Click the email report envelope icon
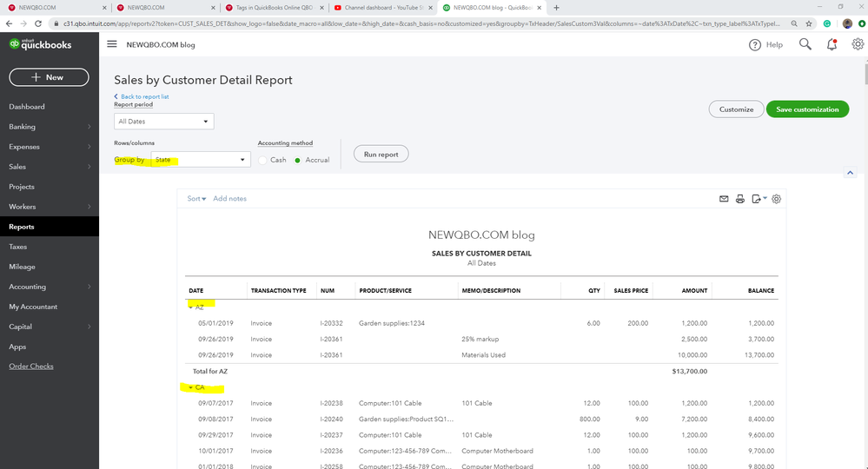The height and width of the screenshot is (469, 868). pyautogui.click(x=724, y=199)
